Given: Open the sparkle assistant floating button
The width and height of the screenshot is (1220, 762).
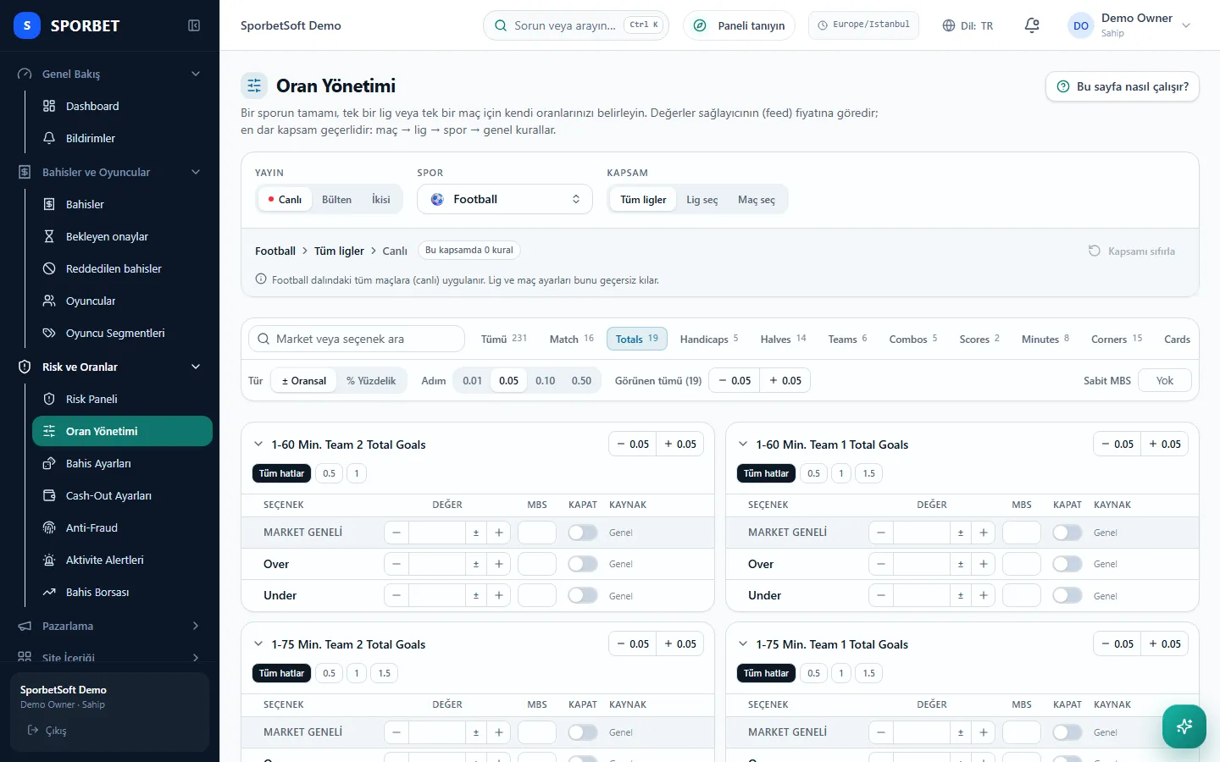Looking at the screenshot, I should coord(1184,726).
